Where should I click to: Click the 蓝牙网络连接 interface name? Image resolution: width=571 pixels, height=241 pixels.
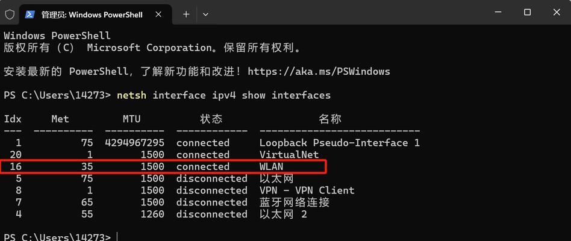(295, 202)
